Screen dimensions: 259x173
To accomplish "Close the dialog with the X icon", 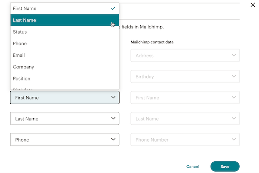I will point(253,5).
